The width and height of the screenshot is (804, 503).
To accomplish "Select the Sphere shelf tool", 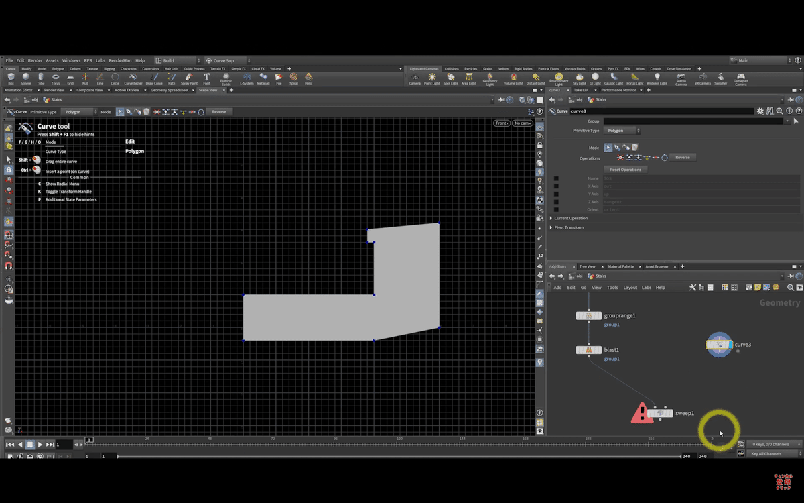I will click(25, 79).
